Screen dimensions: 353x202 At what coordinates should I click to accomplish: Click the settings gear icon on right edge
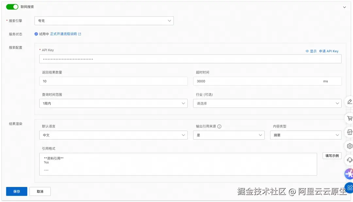pos(350,146)
